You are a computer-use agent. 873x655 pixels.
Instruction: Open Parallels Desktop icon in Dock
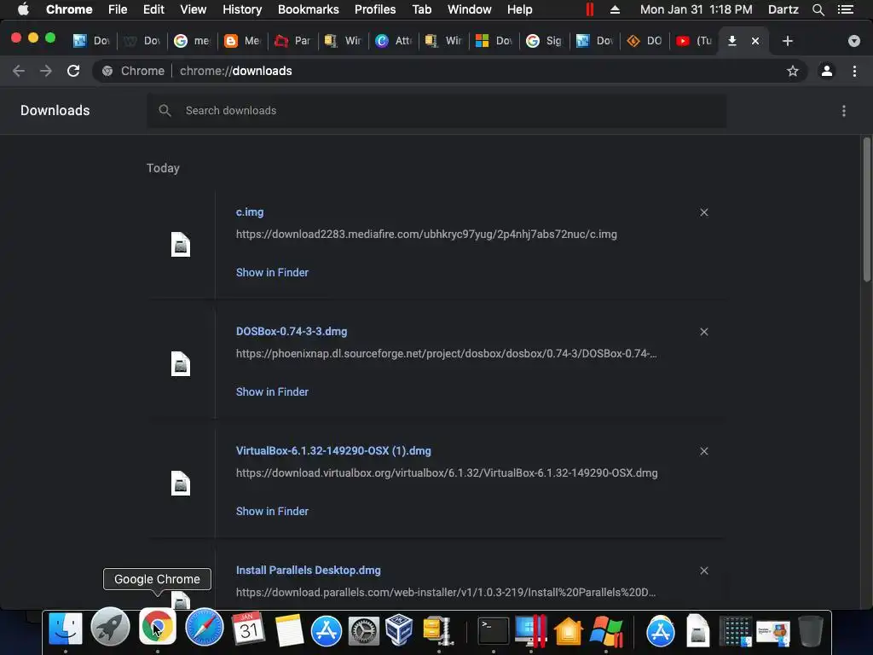click(530, 630)
